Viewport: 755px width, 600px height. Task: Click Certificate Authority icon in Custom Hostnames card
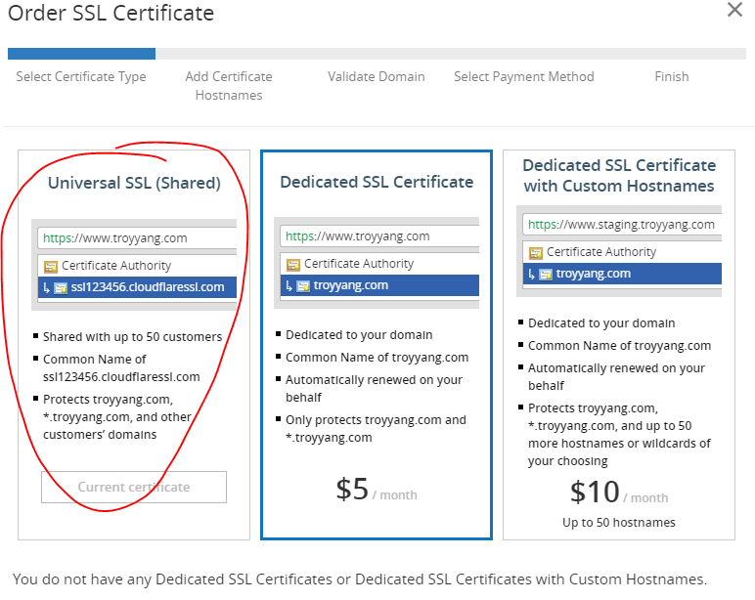click(x=535, y=252)
